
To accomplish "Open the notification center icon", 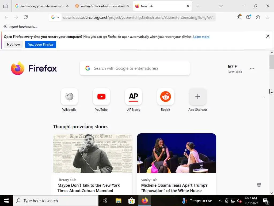I will (265, 201).
